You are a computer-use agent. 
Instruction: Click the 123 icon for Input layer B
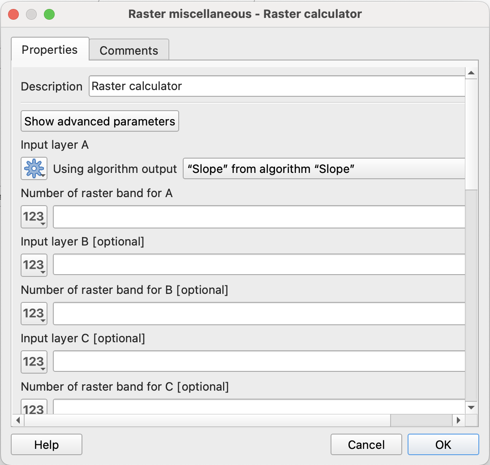(34, 265)
